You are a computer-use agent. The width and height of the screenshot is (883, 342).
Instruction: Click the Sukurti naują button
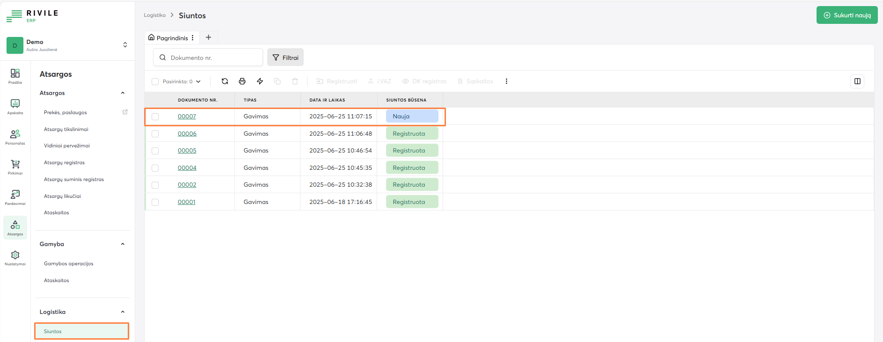(847, 15)
